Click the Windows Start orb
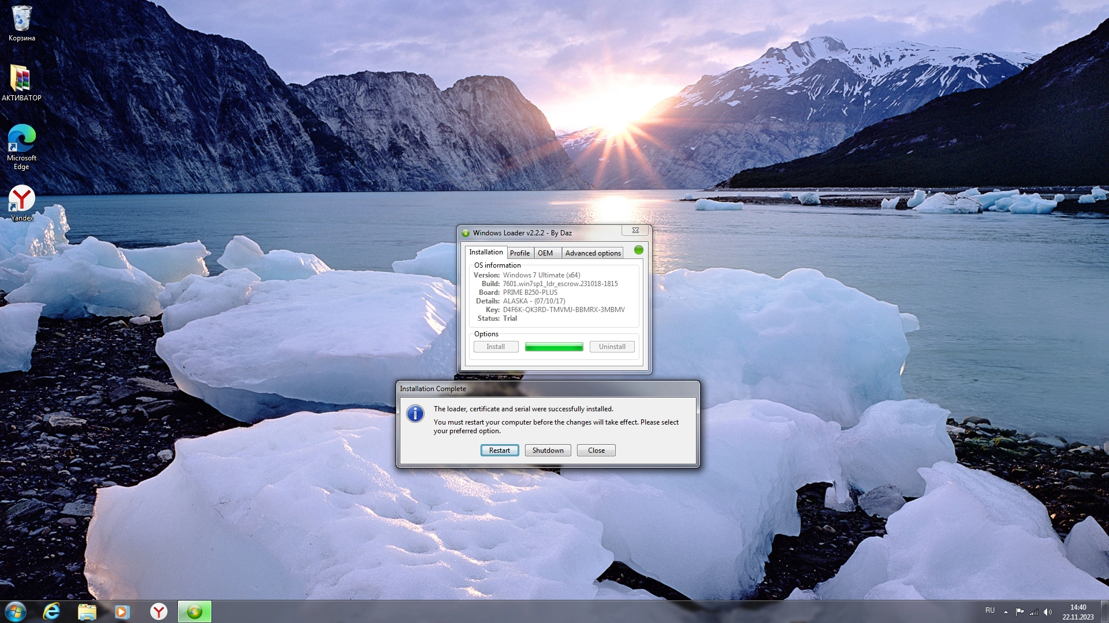This screenshot has width=1109, height=623. point(16,611)
